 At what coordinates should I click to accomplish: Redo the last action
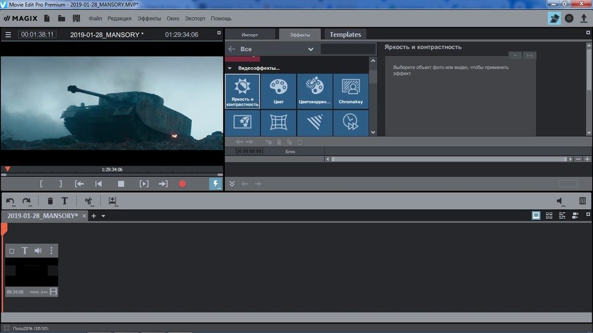pyautogui.click(x=27, y=201)
